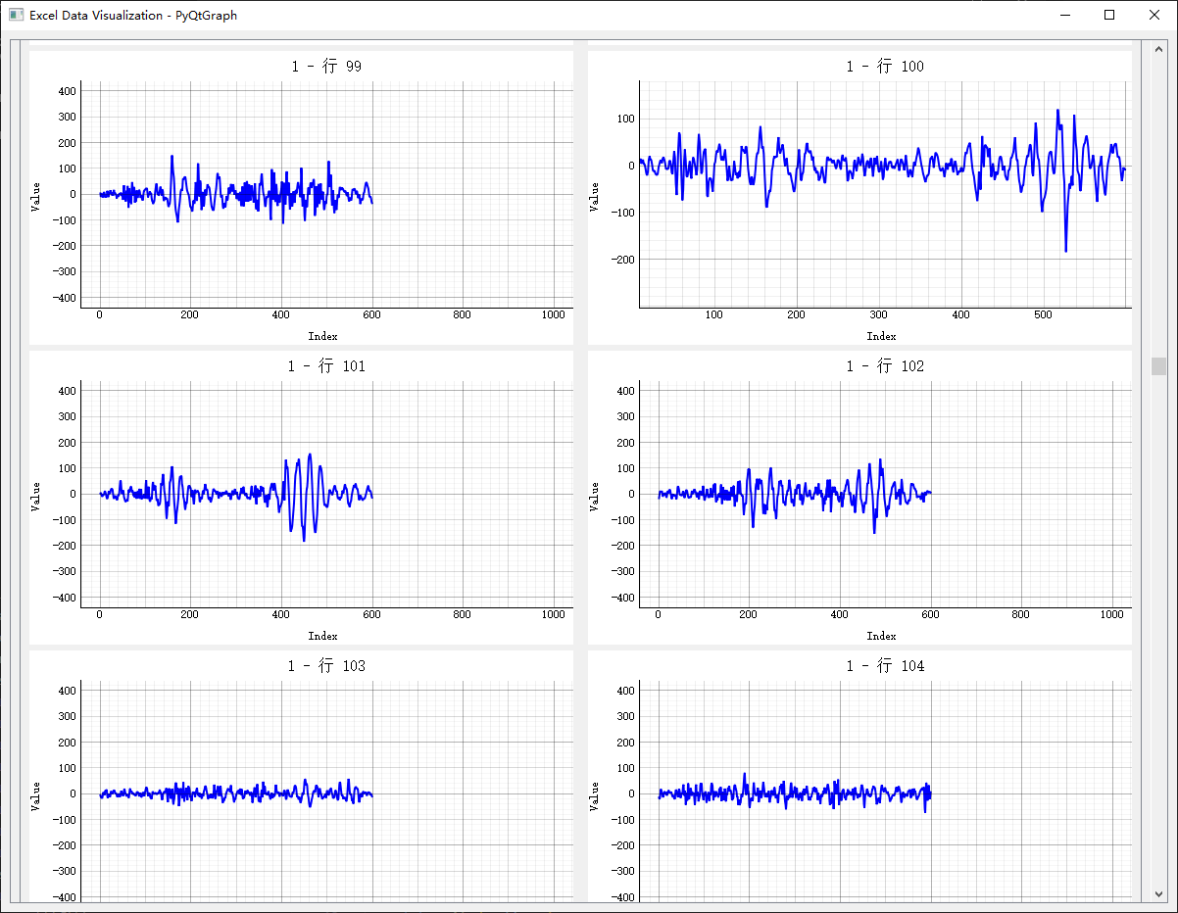Image resolution: width=1178 pixels, height=913 pixels.
Task: Click the vertical scrollbar thumb
Action: (x=1159, y=366)
